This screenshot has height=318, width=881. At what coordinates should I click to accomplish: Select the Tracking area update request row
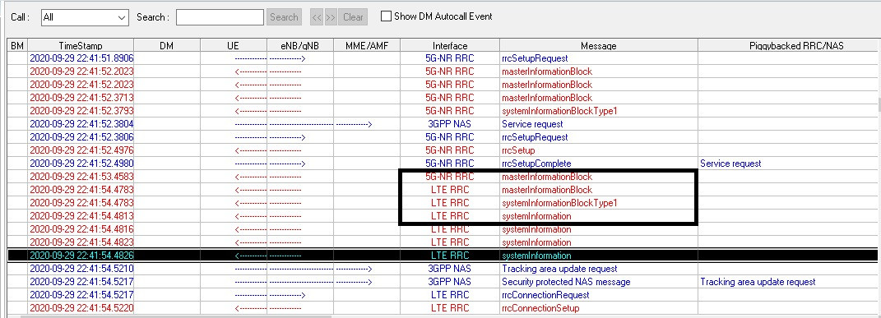[443, 269]
